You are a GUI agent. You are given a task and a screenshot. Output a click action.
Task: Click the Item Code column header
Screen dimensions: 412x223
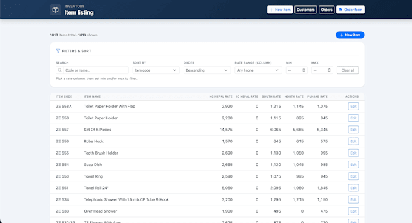(64, 96)
